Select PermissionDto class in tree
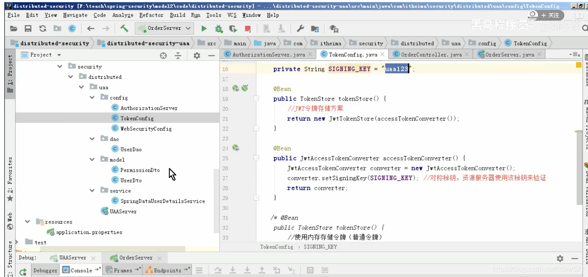 click(140, 170)
